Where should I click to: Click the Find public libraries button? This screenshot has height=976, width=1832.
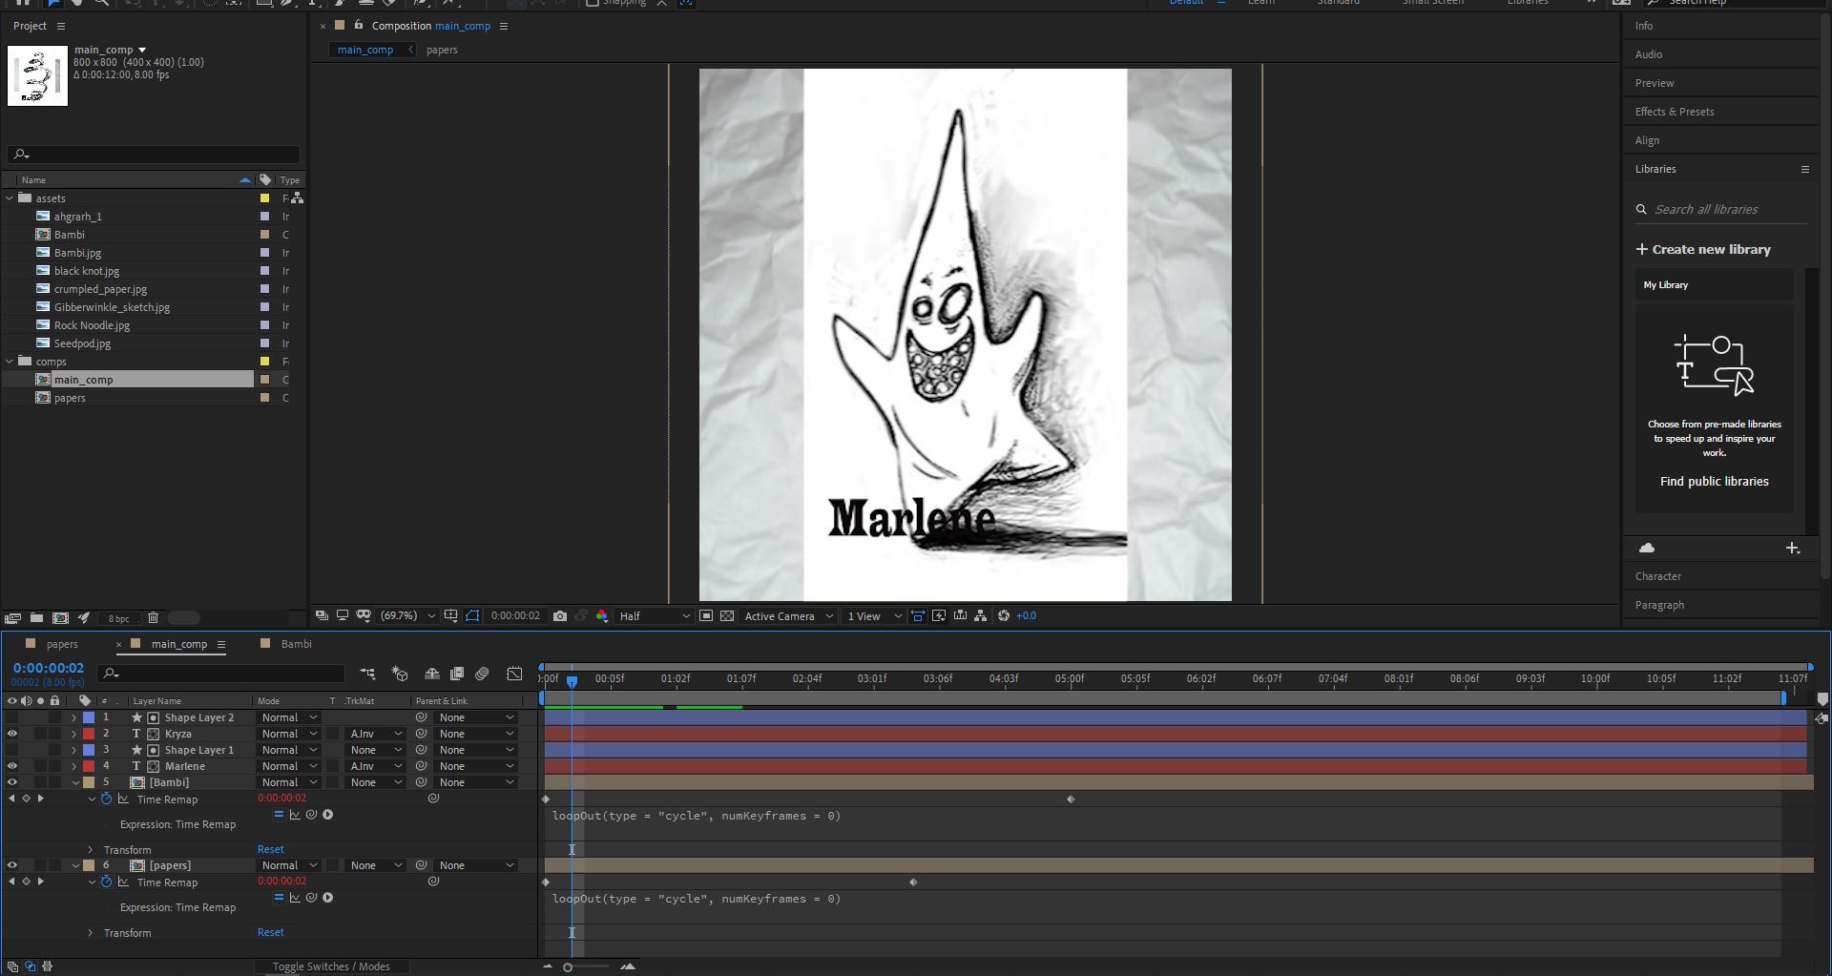(1714, 482)
